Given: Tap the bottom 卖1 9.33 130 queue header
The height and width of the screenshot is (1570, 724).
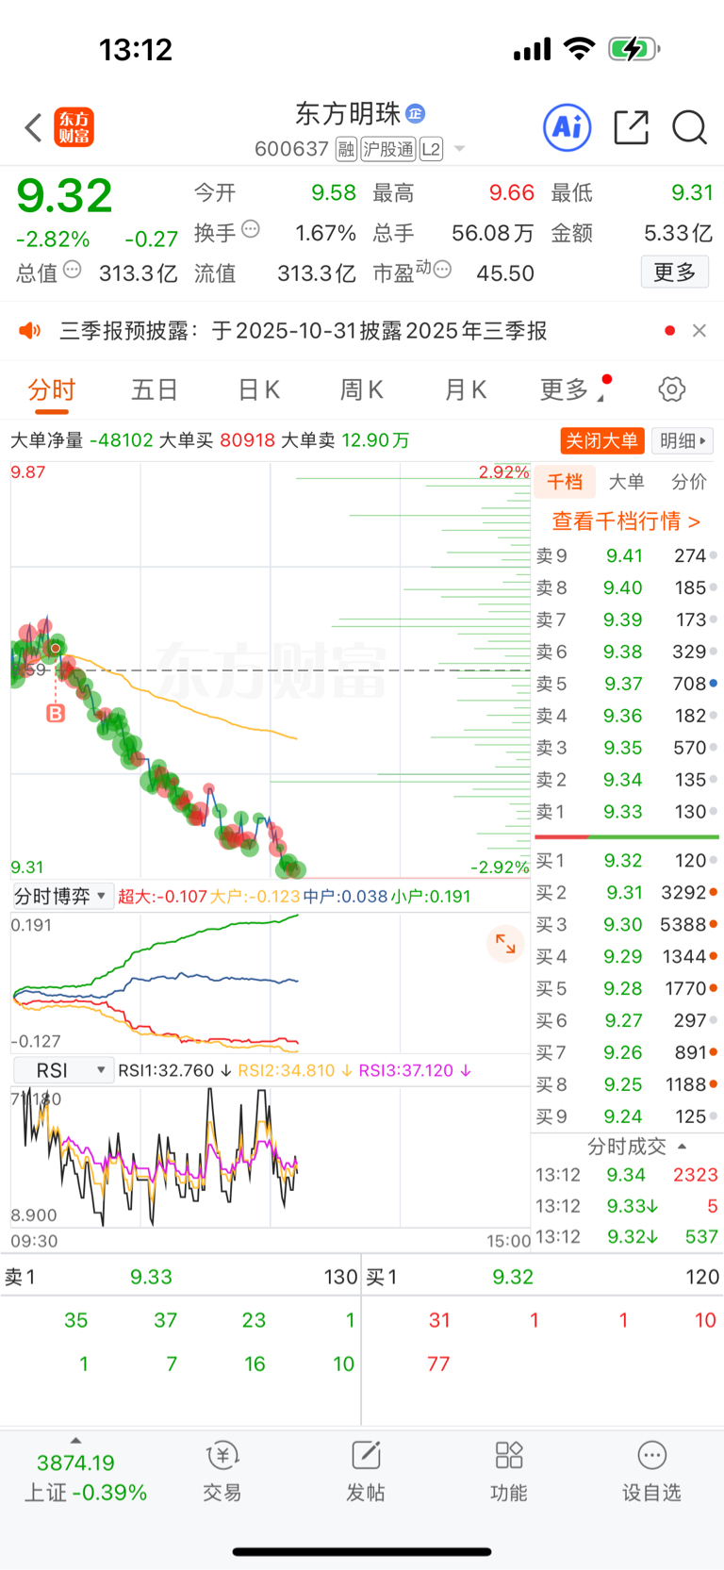Looking at the screenshot, I should (x=180, y=1277).
